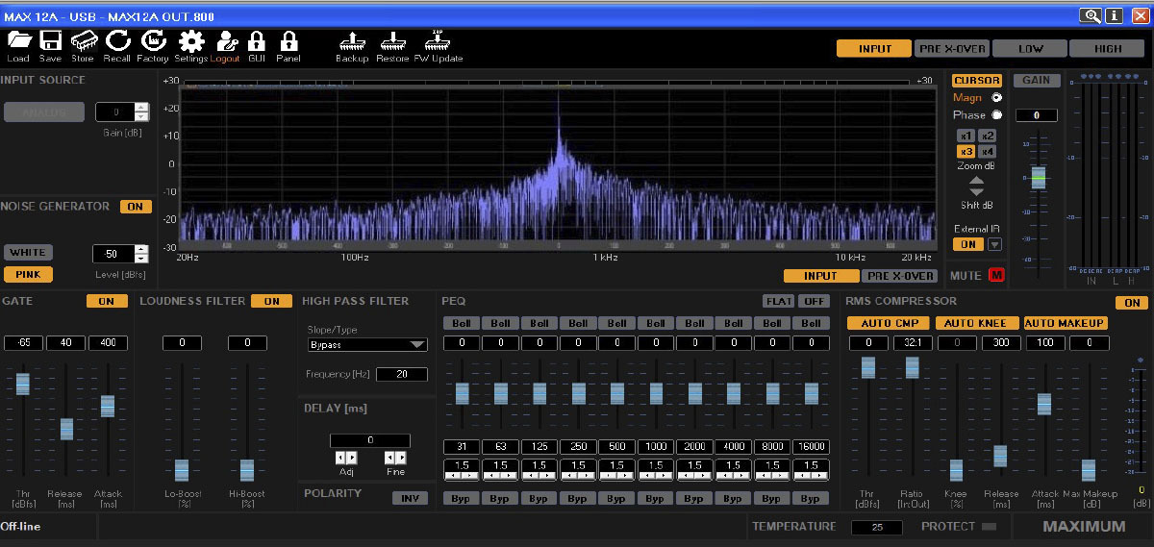Viewport: 1154px width, 547px height.
Task: Click the delay Adj left arrow
Action: tap(339, 458)
